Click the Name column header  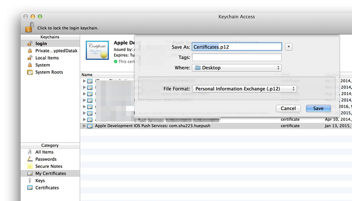pos(87,75)
